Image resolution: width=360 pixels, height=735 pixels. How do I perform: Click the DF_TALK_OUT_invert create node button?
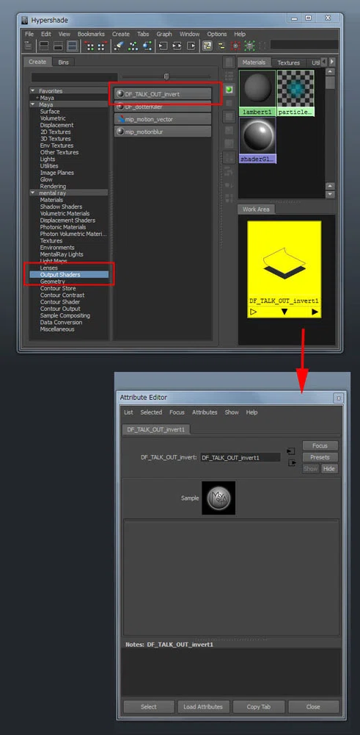pyautogui.click(x=163, y=94)
